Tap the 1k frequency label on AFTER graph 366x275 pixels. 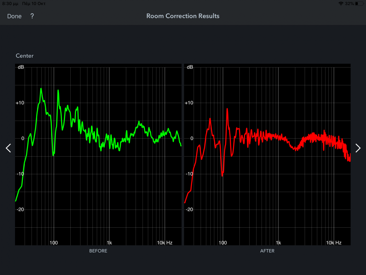click(279, 243)
